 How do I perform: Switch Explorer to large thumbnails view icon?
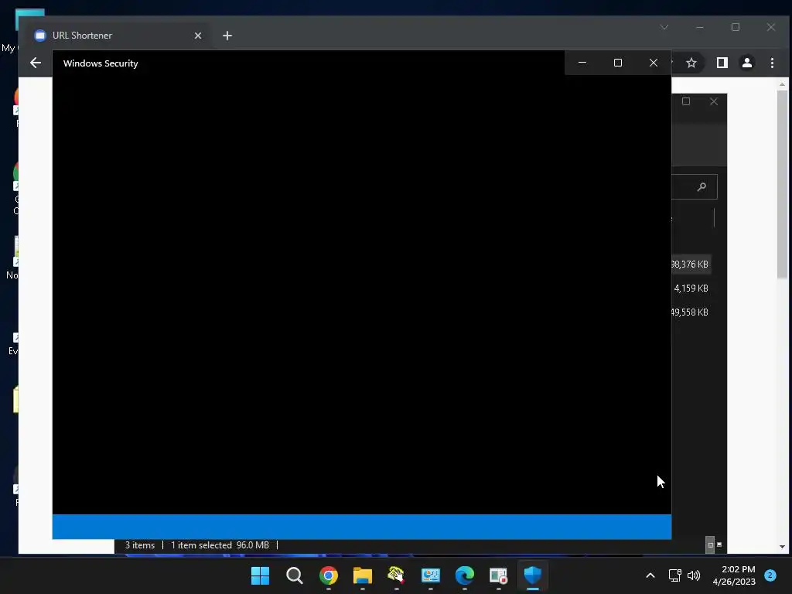pyautogui.click(x=719, y=544)
